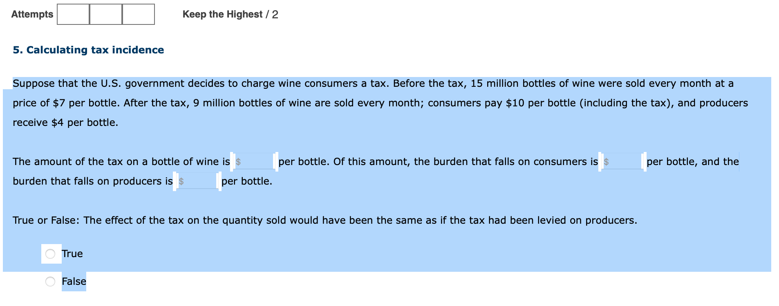
Task: Click the highlighted False label text
Action: point(74,281)
